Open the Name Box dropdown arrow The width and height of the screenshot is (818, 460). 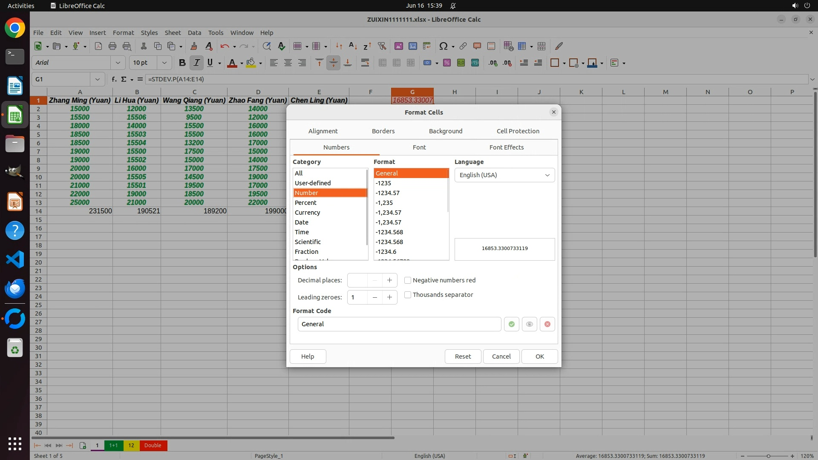click(x=98, y=79)
